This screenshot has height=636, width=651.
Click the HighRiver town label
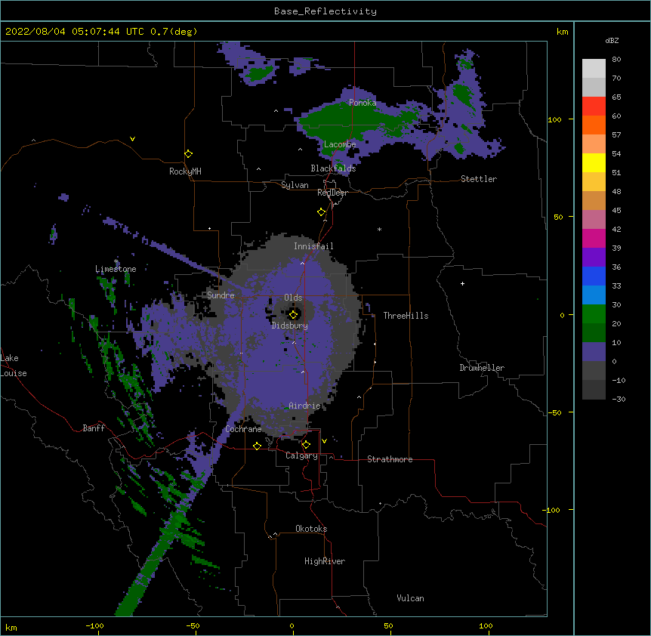[x=325, y=561]
